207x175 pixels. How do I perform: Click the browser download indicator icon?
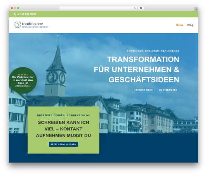click(x=141, y=8)
